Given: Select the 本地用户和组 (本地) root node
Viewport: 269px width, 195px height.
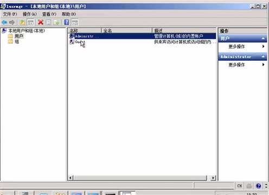Looking at the screenshot, I should point(27,30).
